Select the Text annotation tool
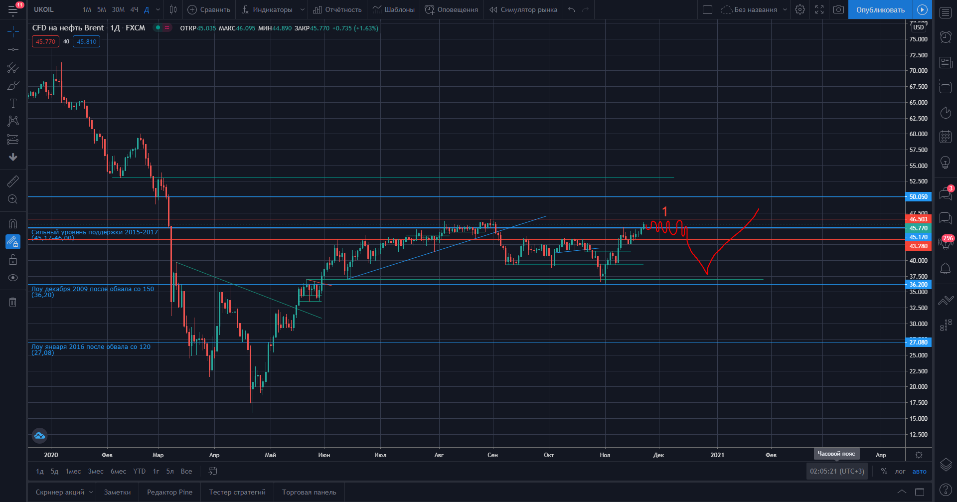The height and width of the screenshot is (502, 957). pyautogui.click(x=13, y=103)
